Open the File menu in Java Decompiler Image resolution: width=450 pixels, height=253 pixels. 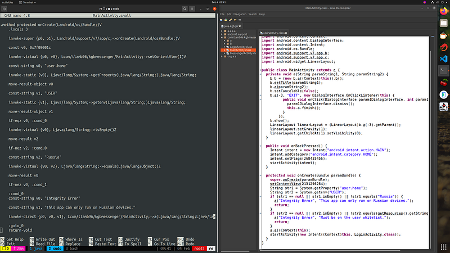tap(222, 14)
